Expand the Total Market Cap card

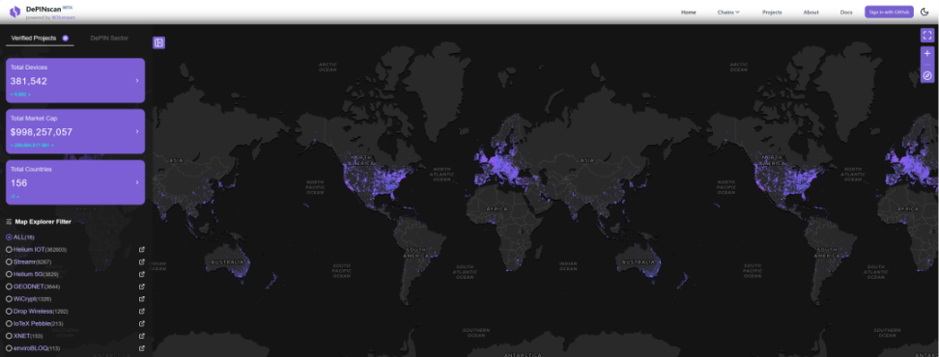coord(75,131)
